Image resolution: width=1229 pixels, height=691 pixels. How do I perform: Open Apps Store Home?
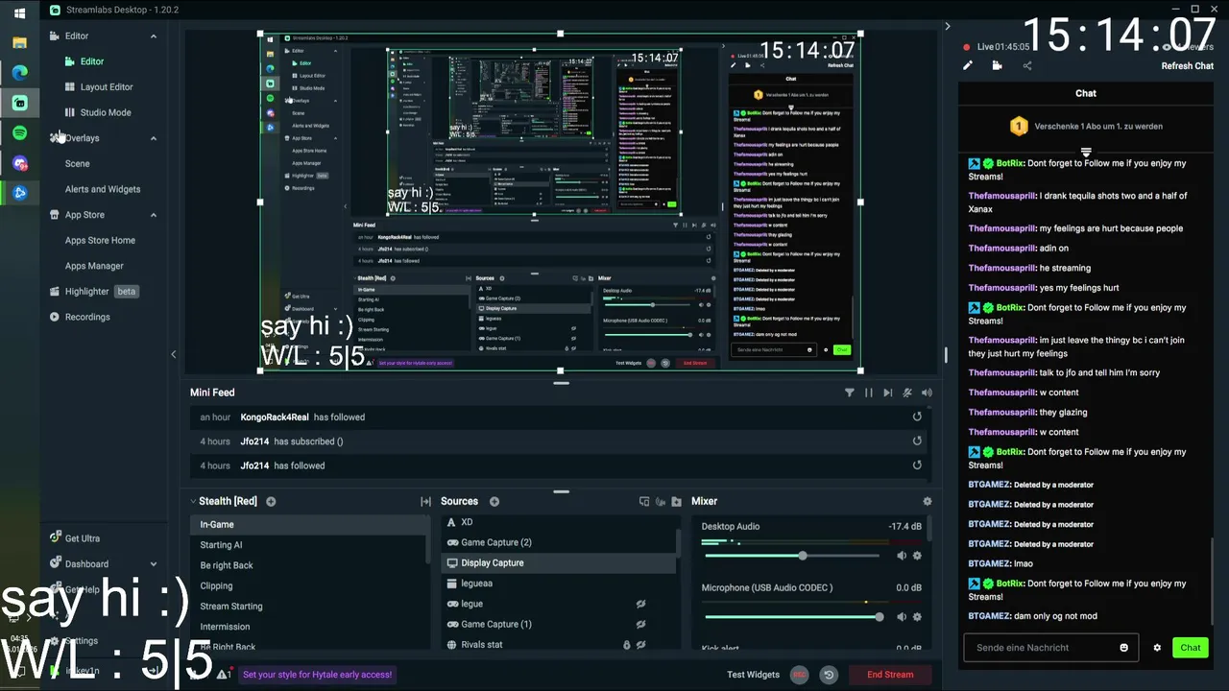coord(100,240)
